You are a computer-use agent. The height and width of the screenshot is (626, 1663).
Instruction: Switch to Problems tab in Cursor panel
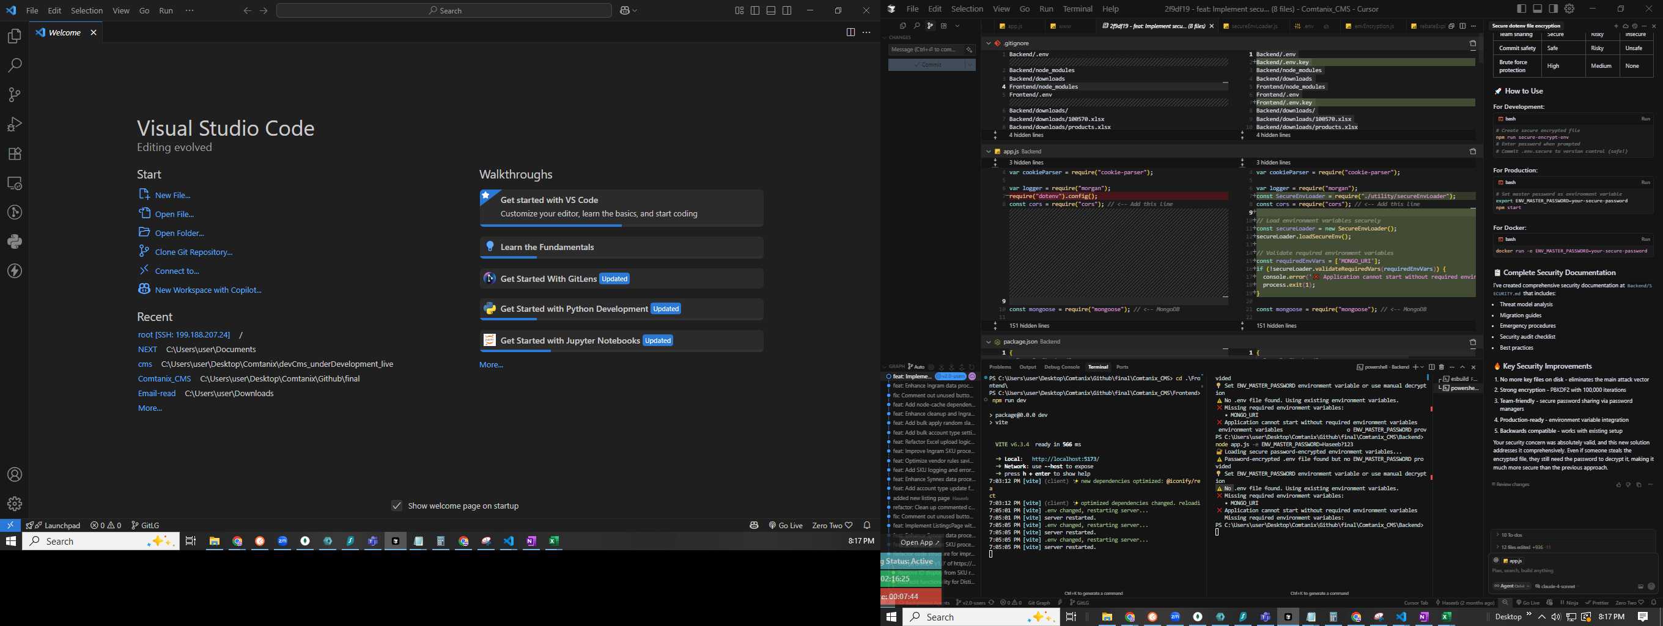point(1000,367)
